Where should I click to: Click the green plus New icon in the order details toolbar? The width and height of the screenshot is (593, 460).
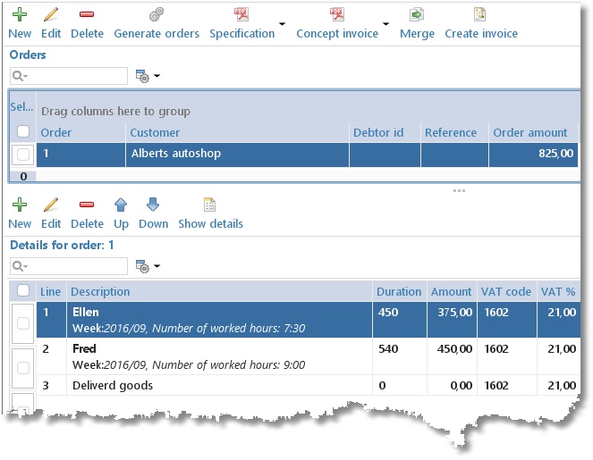tap(20, 205)
